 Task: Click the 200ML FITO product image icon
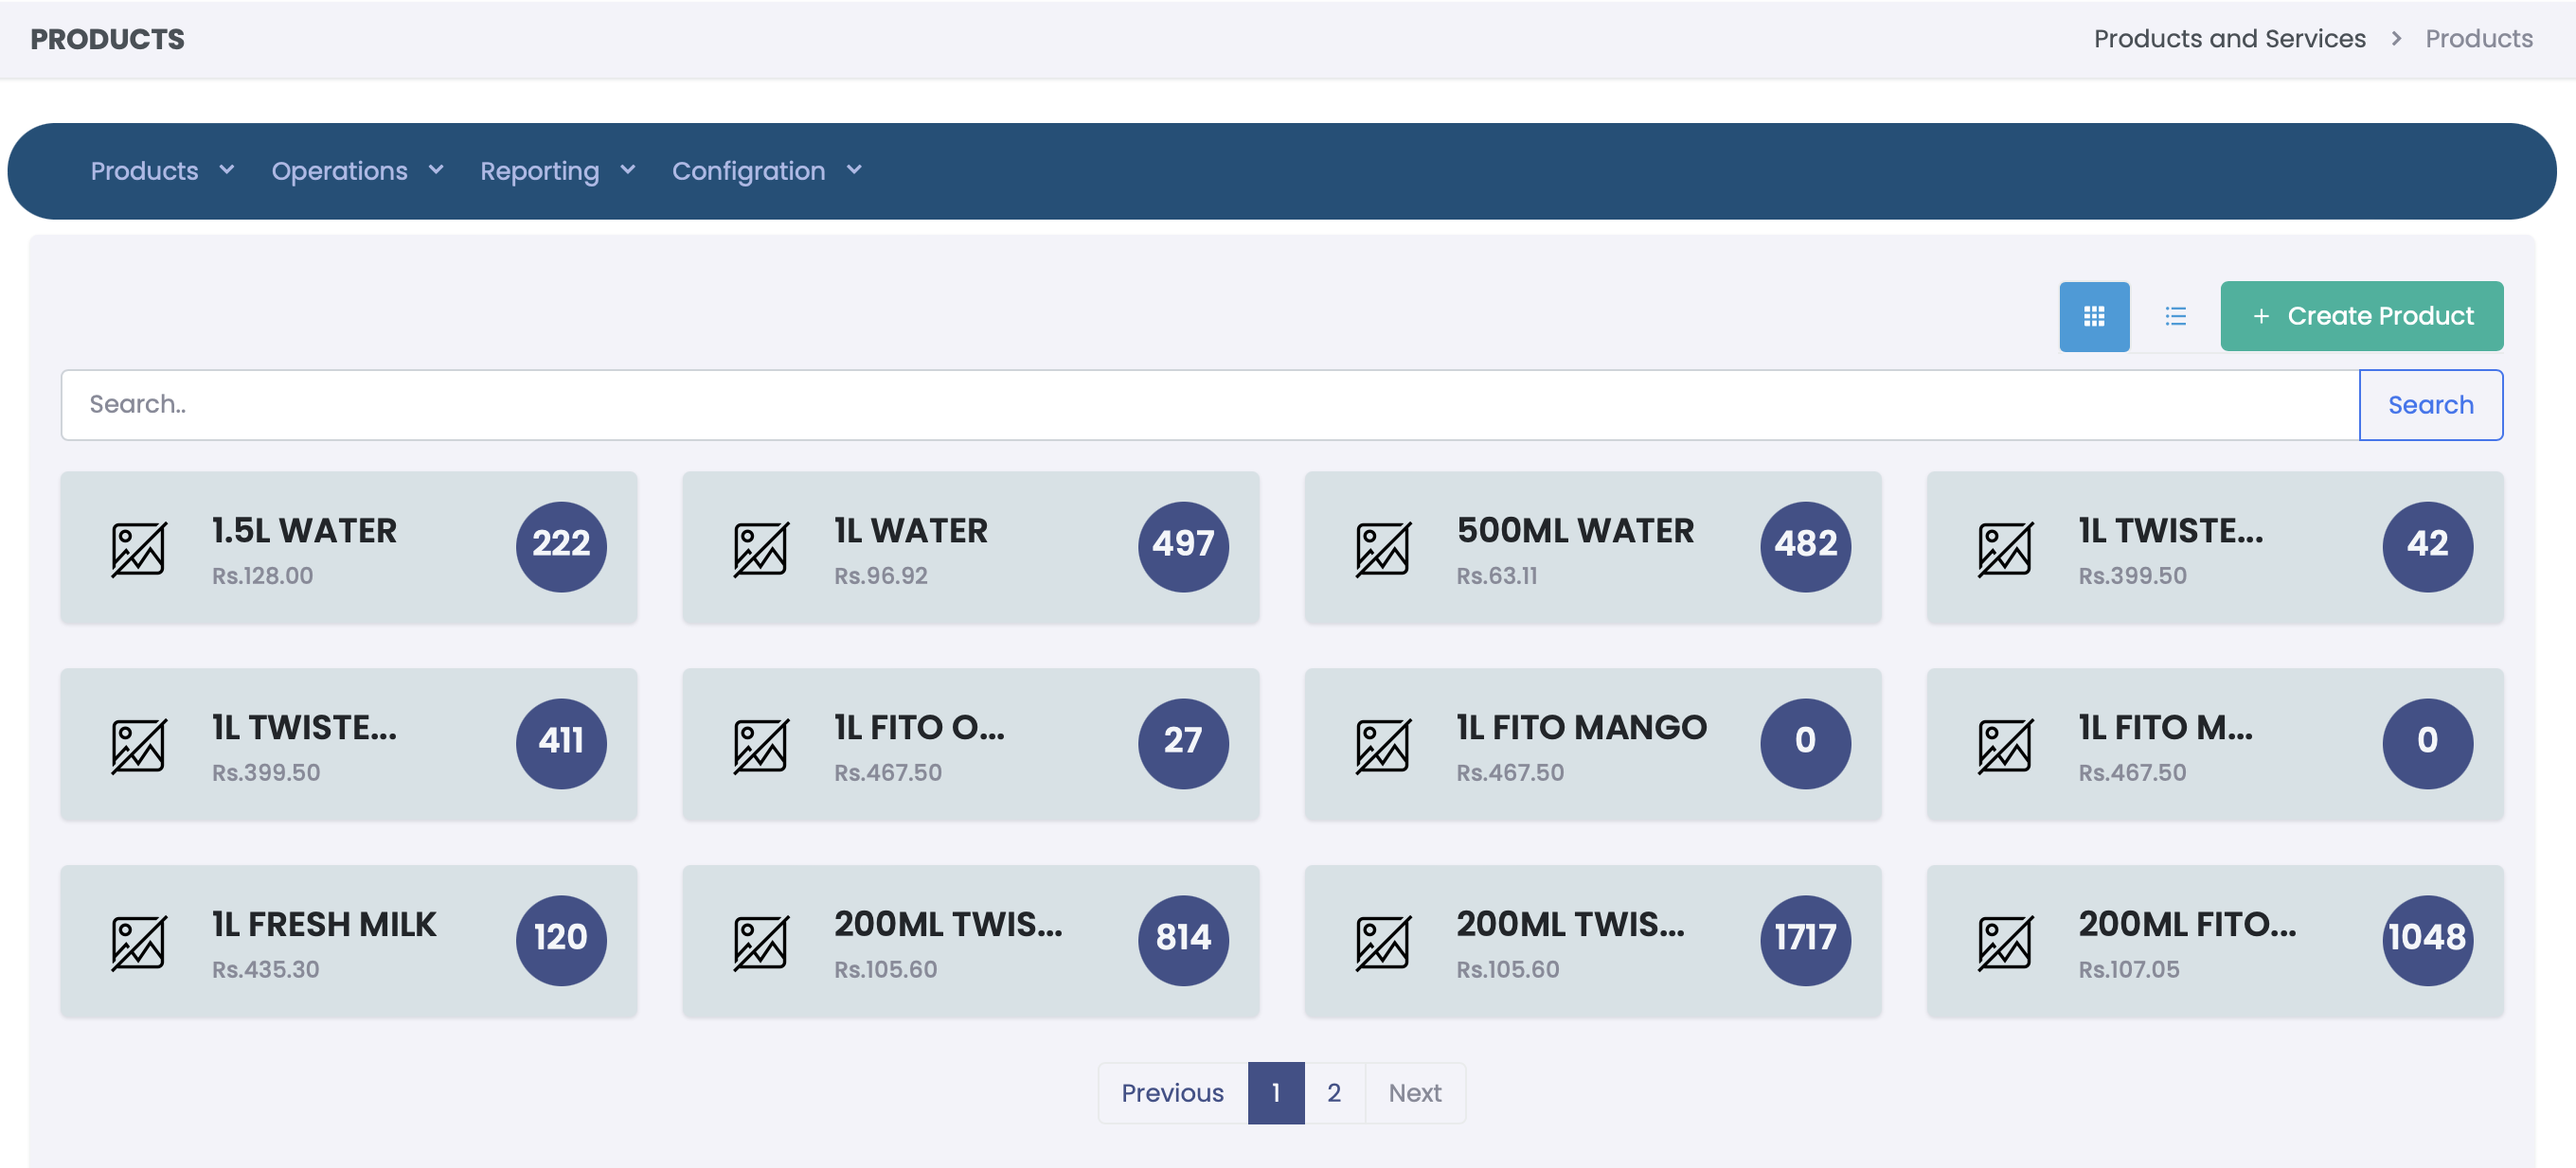[2004, 942]
